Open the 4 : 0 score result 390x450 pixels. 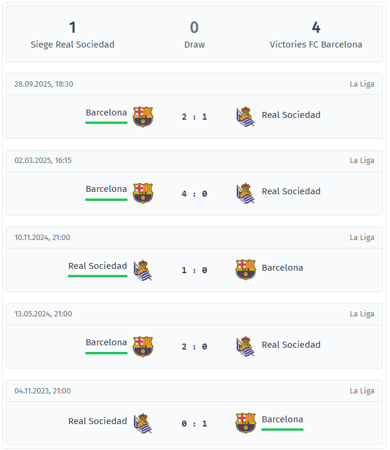click(194, 194)
